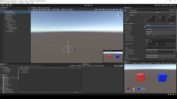Open the Edit menu

point(4,3)
